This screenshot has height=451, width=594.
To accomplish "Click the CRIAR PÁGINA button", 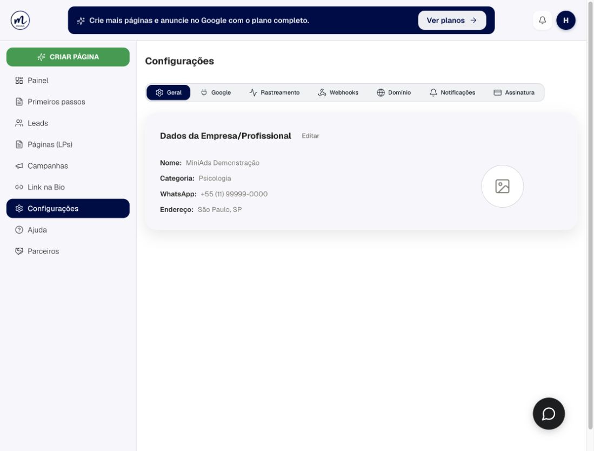I will coord(68,57).
